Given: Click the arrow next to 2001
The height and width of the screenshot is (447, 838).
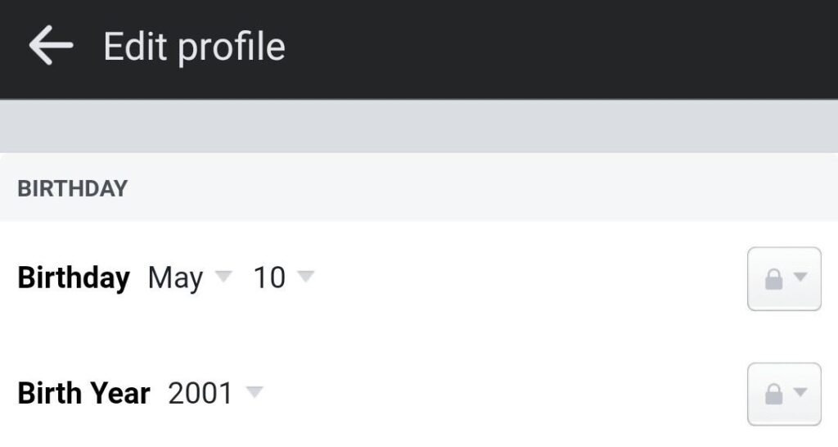Looking at the screenshot, I should [255, 392].
